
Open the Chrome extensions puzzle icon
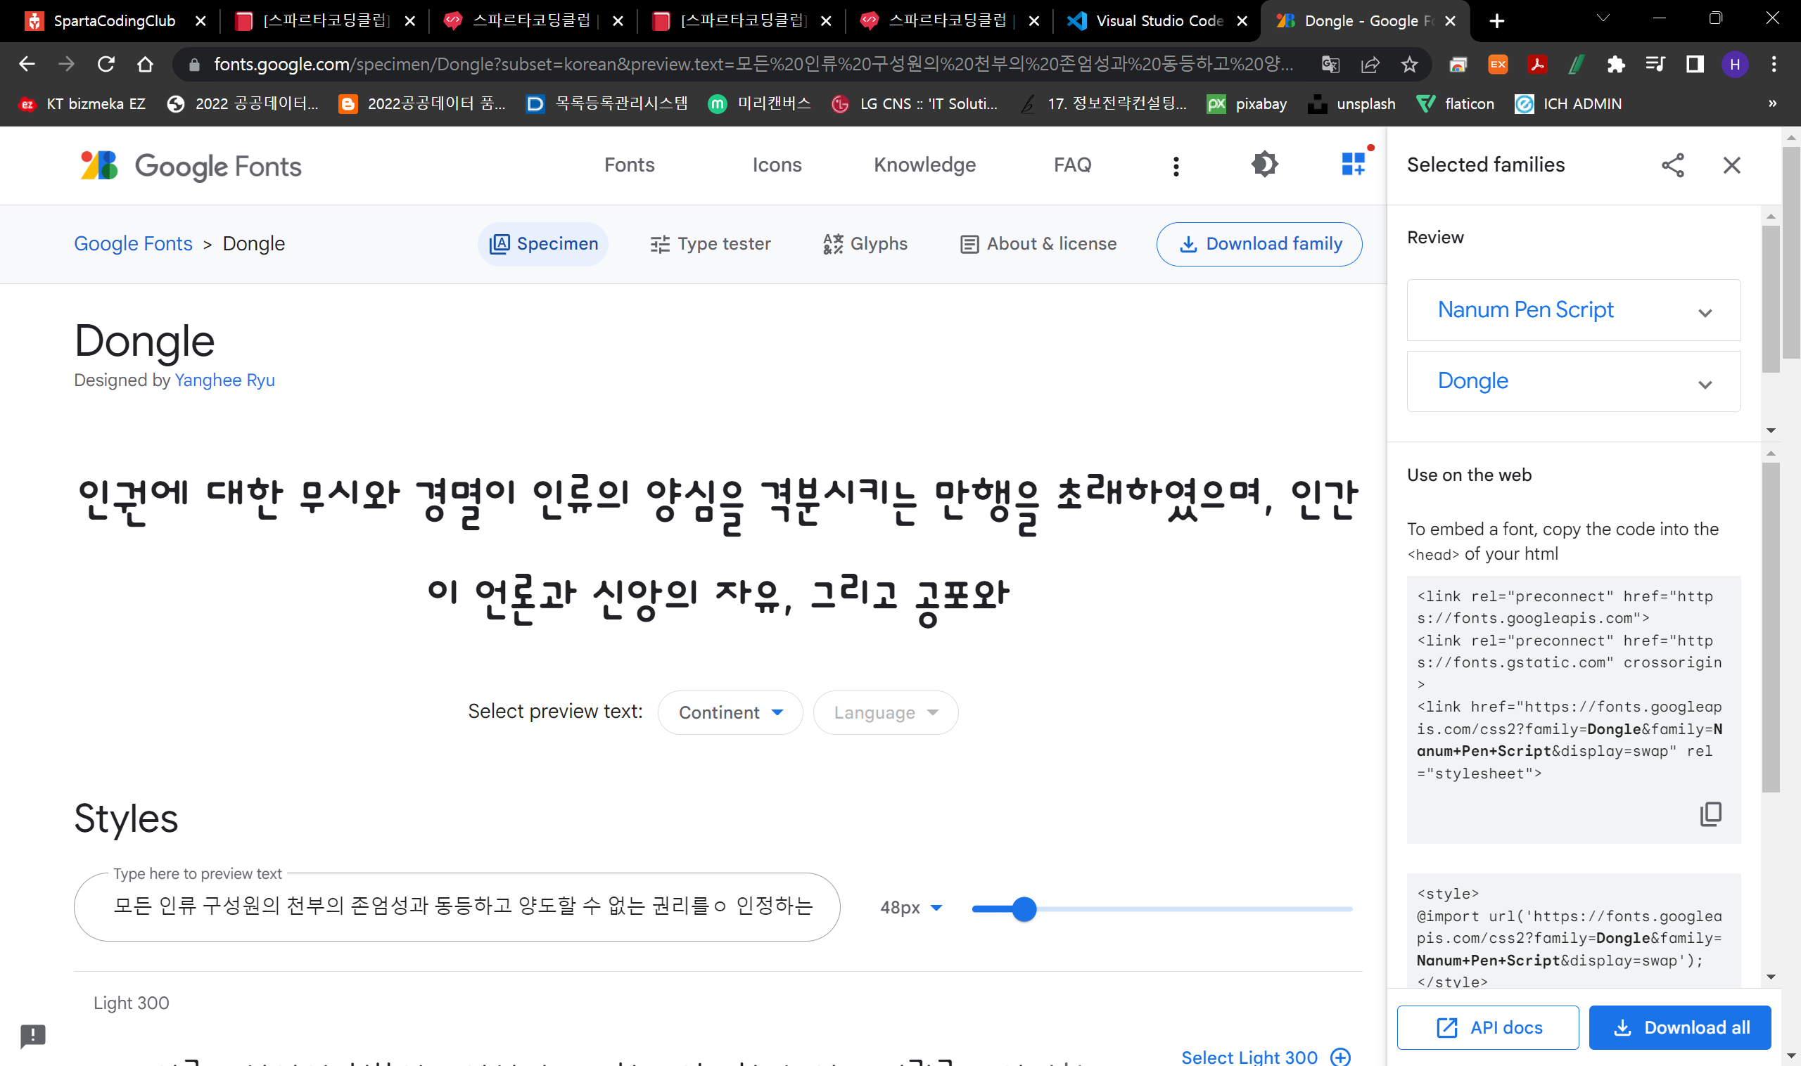pyautogui.click(x=1615, y=65)
